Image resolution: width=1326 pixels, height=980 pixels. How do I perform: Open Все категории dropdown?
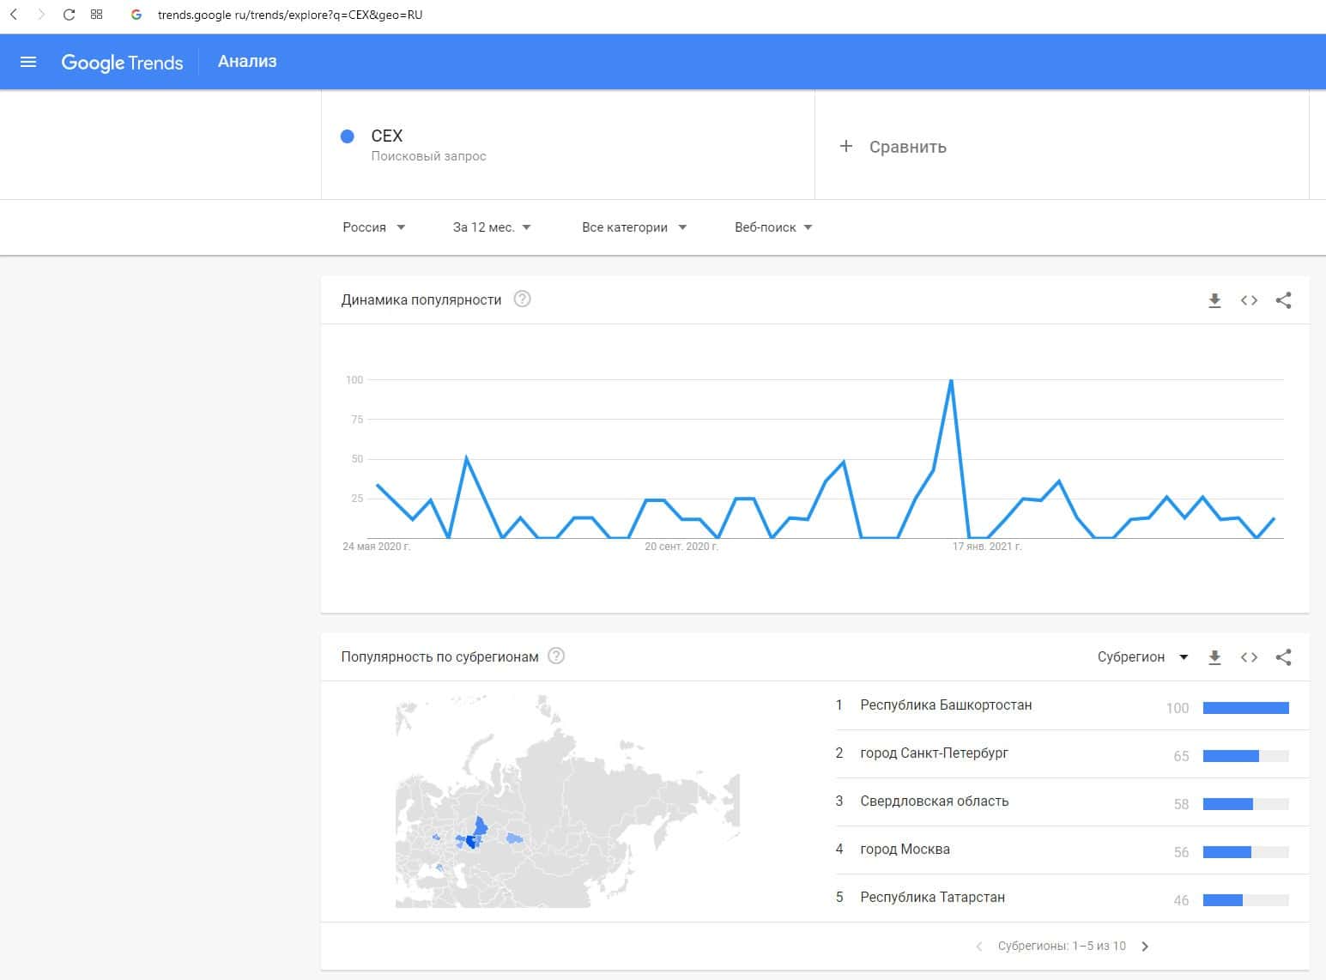[634, 227]
